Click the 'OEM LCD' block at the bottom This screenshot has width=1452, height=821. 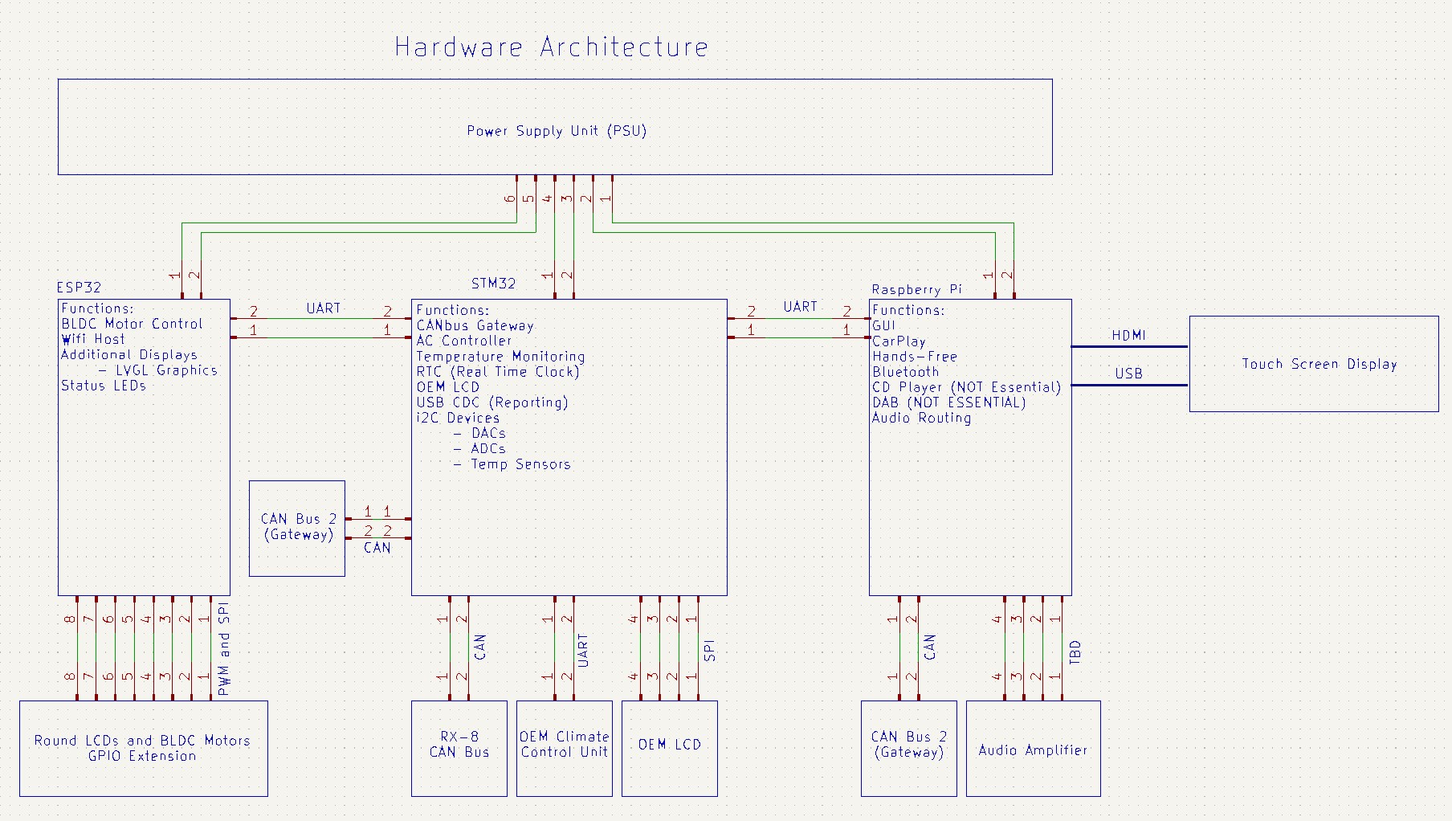[x=670, y=749]
